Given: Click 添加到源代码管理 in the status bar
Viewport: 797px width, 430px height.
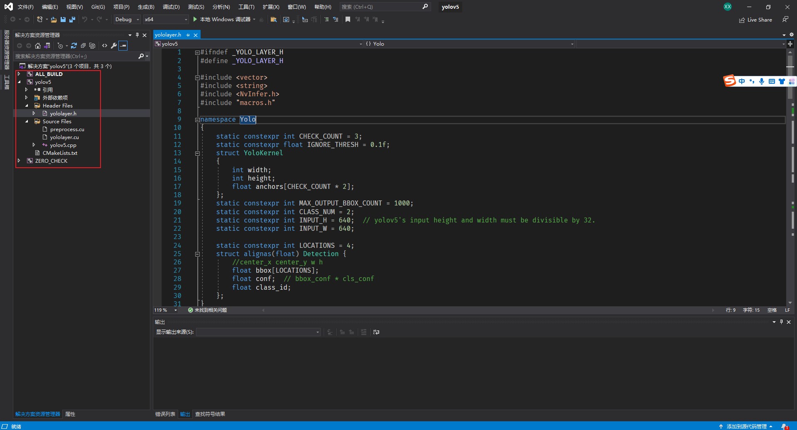Looking at the screenshot, I should click(x=746, y=426).
